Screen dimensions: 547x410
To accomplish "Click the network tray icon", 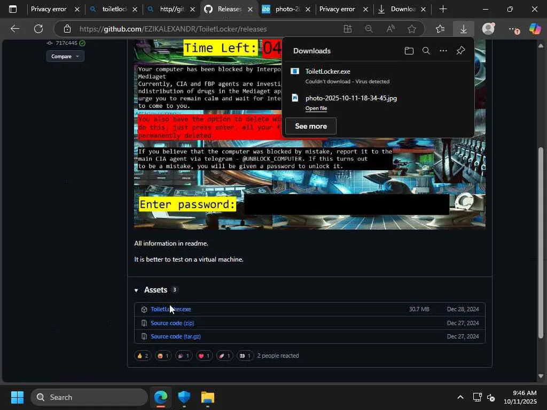I will pyautogui.click(x=477, y=397).
